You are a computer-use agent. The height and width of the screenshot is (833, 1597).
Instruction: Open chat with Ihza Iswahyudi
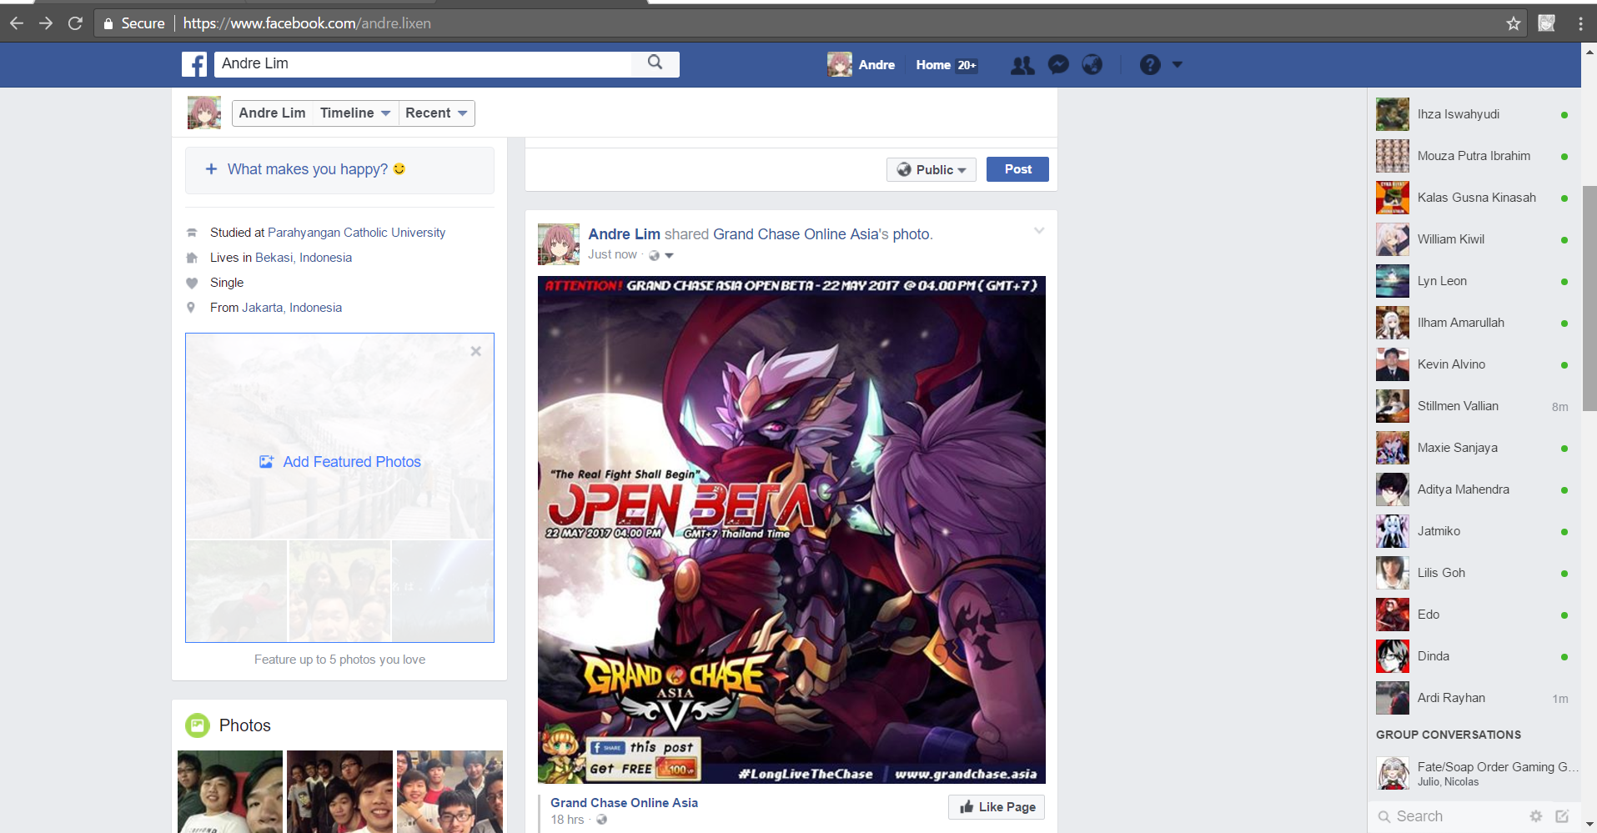coord(1474,114)
